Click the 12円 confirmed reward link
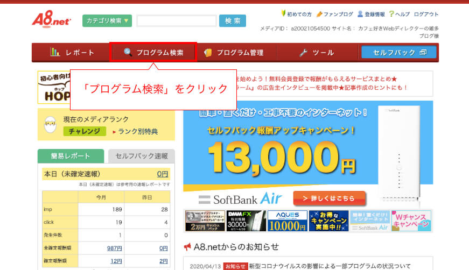 coord(116,261)
